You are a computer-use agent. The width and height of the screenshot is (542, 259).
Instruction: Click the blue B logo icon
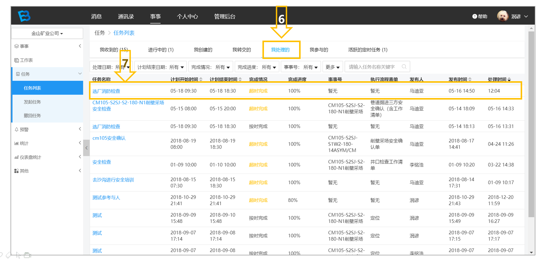(24, 16)
